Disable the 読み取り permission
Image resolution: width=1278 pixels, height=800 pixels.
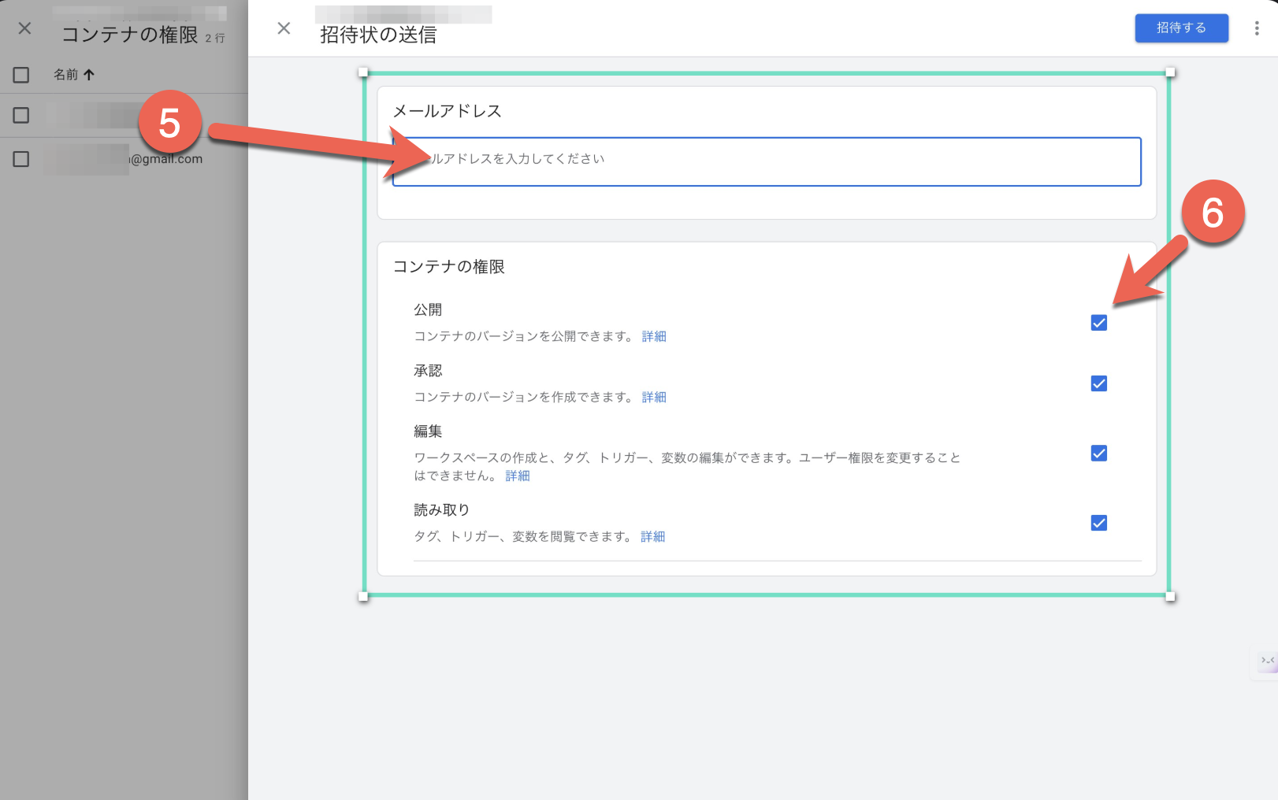[1098, 522]
